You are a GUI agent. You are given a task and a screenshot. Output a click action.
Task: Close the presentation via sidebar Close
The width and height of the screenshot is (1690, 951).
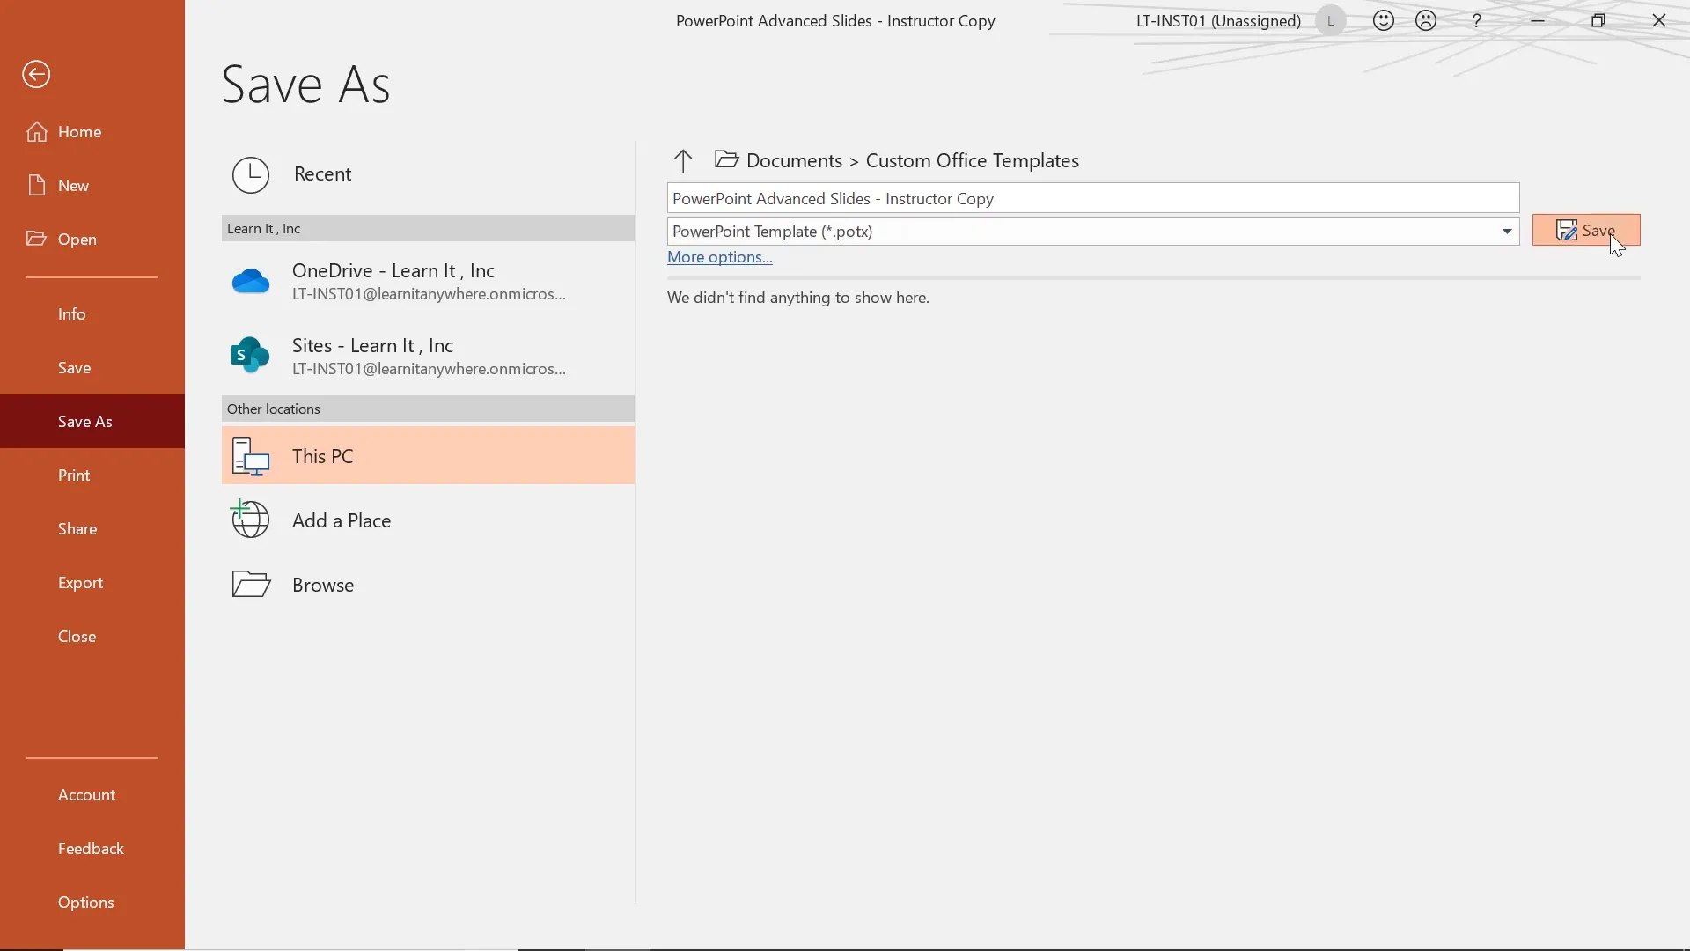coord(92,637)
